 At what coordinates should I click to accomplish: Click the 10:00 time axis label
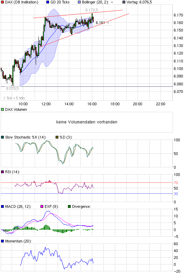[23, 104]
